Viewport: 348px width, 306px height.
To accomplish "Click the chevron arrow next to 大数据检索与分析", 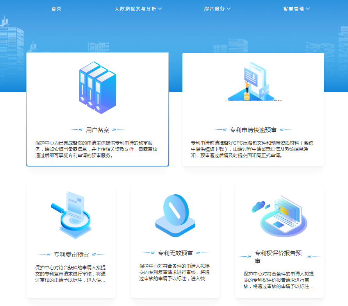I will (160, 9).
